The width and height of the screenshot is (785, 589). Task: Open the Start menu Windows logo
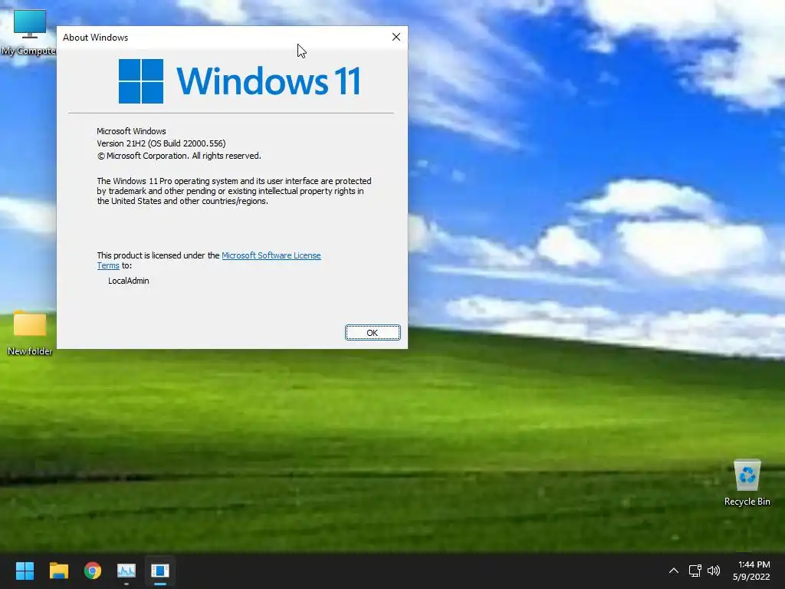[x=25, y=571]
